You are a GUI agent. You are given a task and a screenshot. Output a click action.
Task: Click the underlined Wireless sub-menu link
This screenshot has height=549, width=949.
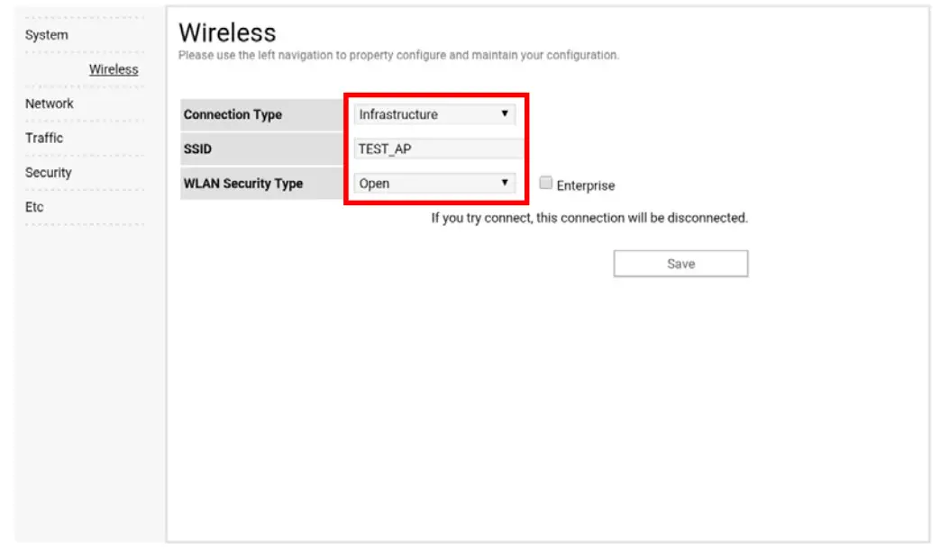tap(113, 69)
